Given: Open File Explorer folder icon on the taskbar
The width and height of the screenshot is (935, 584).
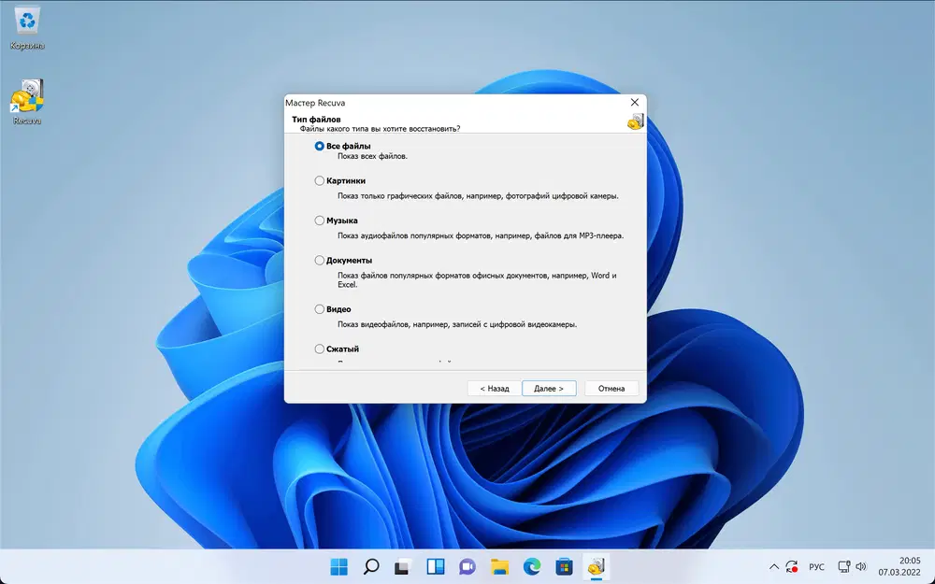Looking at the screenshot, I should pyautogui.click(x=499, y=567).
